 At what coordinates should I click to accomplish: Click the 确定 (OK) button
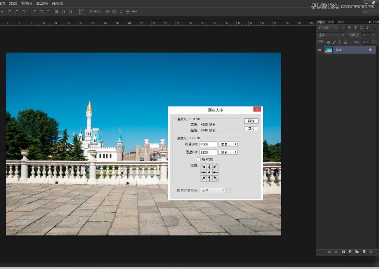tap(251, 121)
